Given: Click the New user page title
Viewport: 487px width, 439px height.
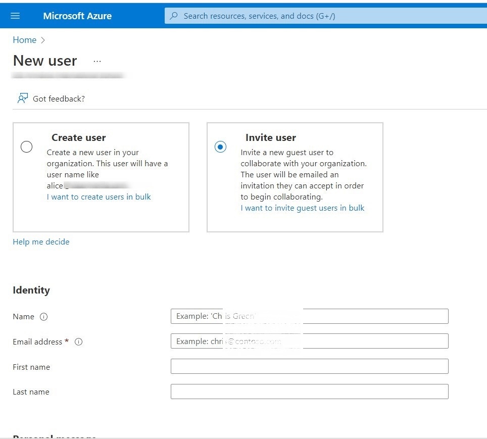Looking at the screenshot, I should point(45,61).
